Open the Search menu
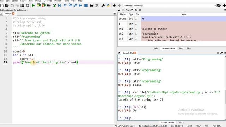The width and height of the screenshot is (226, 127). pos(15,1)
